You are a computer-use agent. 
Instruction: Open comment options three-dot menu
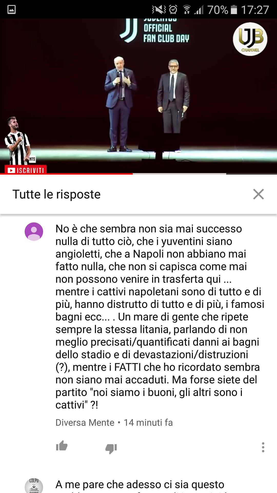(263, 447)
